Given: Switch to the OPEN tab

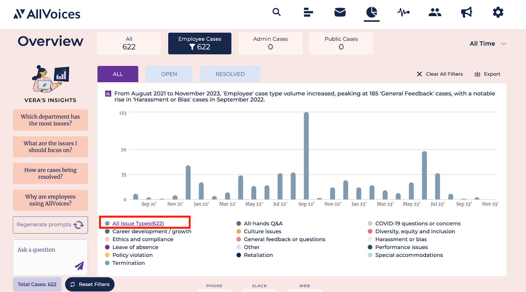Looking at the screenshot, I should click(169, 74).
